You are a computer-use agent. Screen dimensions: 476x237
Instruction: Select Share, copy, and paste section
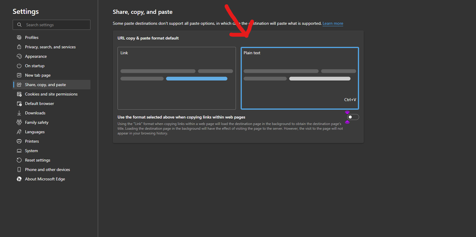click(51, 85)
